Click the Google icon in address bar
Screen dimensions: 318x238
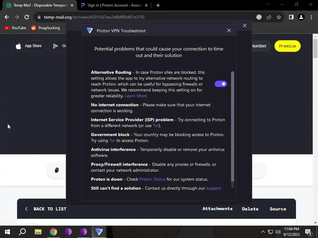(x=259, y=17)
